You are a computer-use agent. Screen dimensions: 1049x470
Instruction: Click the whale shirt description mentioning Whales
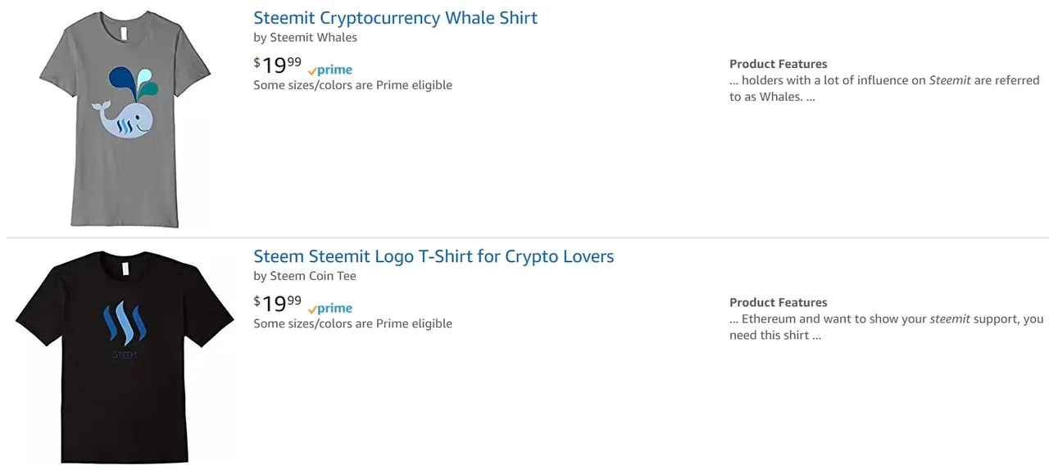[x=884, y=88]
